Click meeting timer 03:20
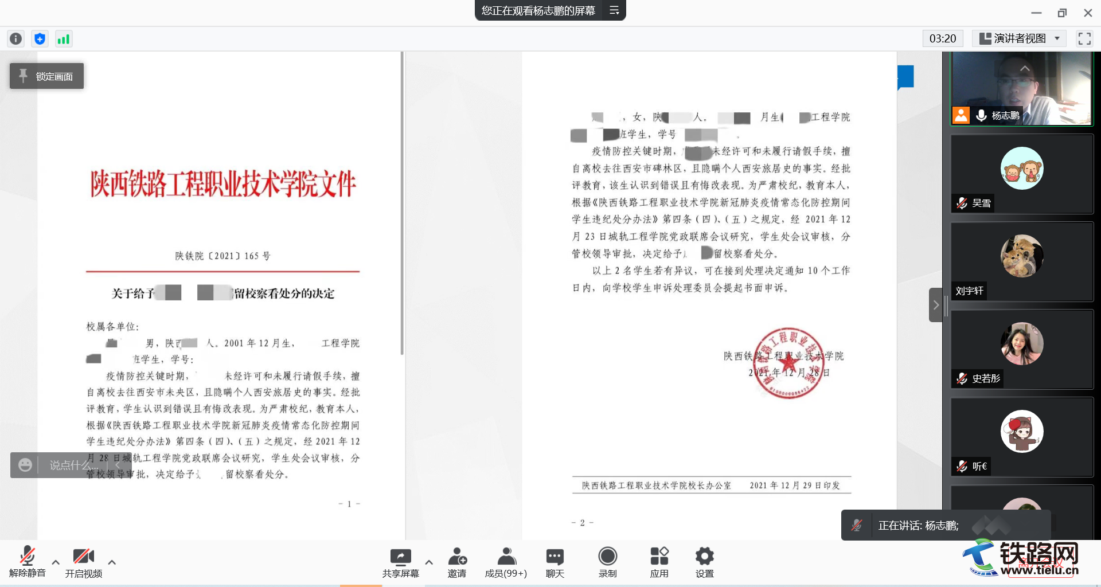Screen dimensions: 1101x587 coord(943,38)
